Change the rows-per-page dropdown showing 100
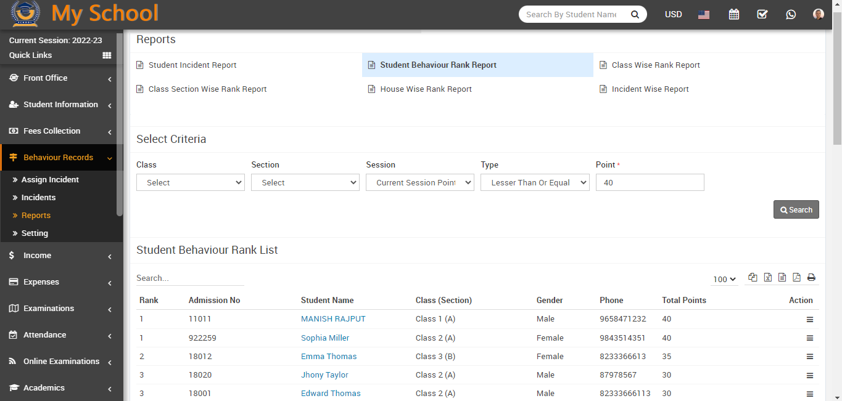This screenshot has height=401, width=842. tap(724, 279)
